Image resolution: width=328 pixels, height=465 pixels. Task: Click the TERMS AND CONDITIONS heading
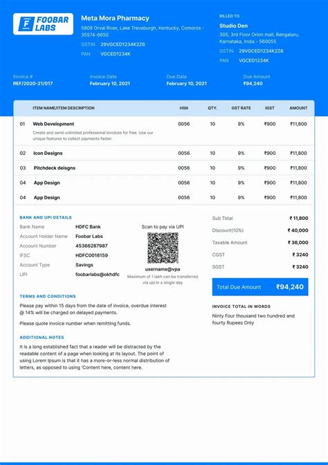[x=48, y=296]
